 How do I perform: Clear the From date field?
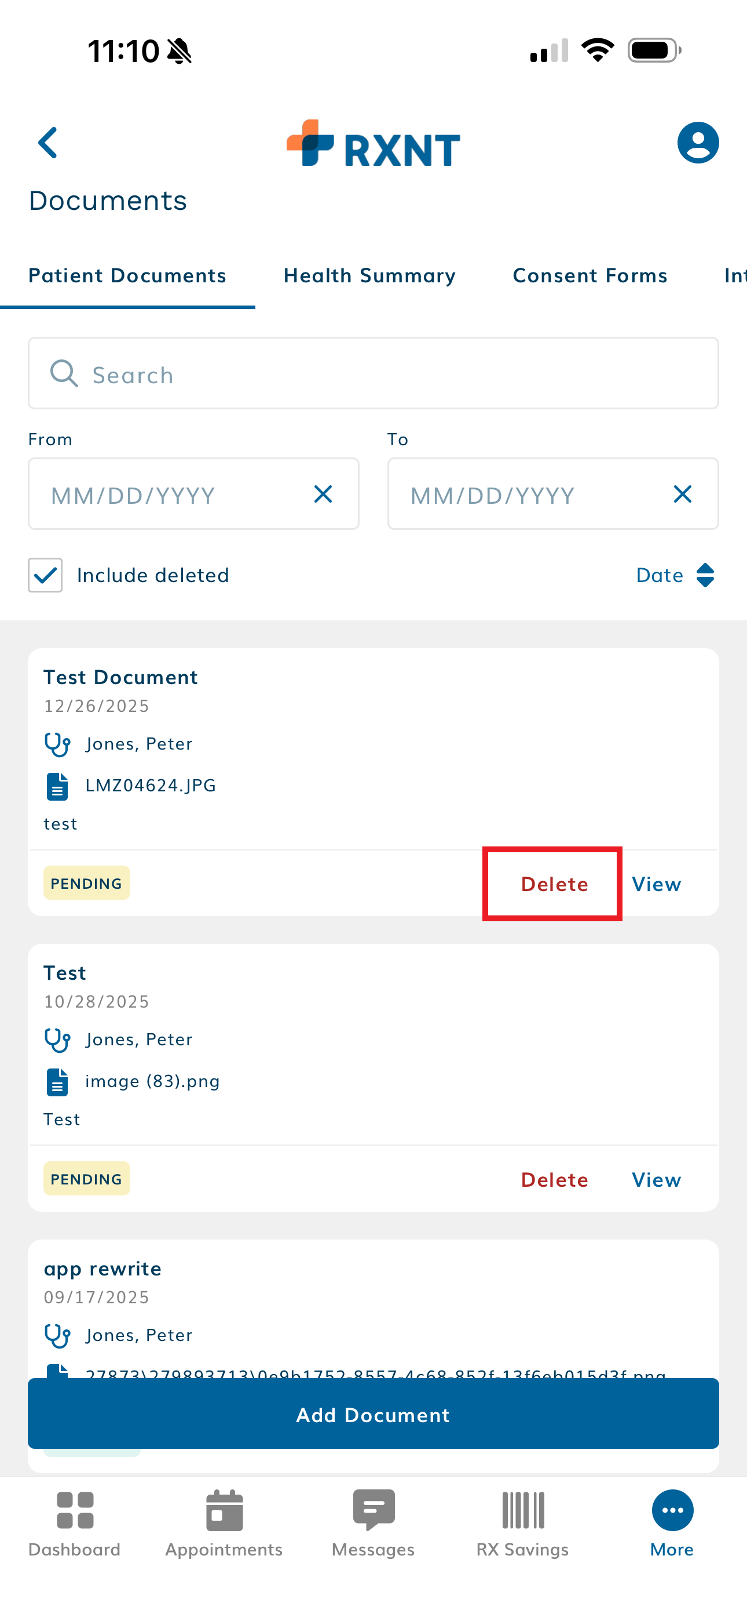[x=323, y=495]
